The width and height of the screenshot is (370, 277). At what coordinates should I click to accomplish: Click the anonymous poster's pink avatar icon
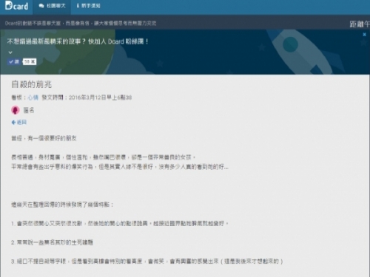(x=16, y=110)
